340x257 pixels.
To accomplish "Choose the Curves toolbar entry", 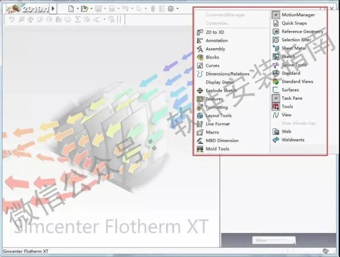I will pyautogui.click(x=212, y=66).
